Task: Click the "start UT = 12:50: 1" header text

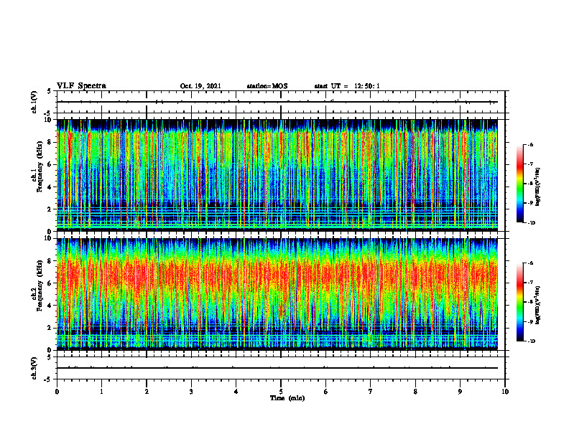Action: (347, 86)
